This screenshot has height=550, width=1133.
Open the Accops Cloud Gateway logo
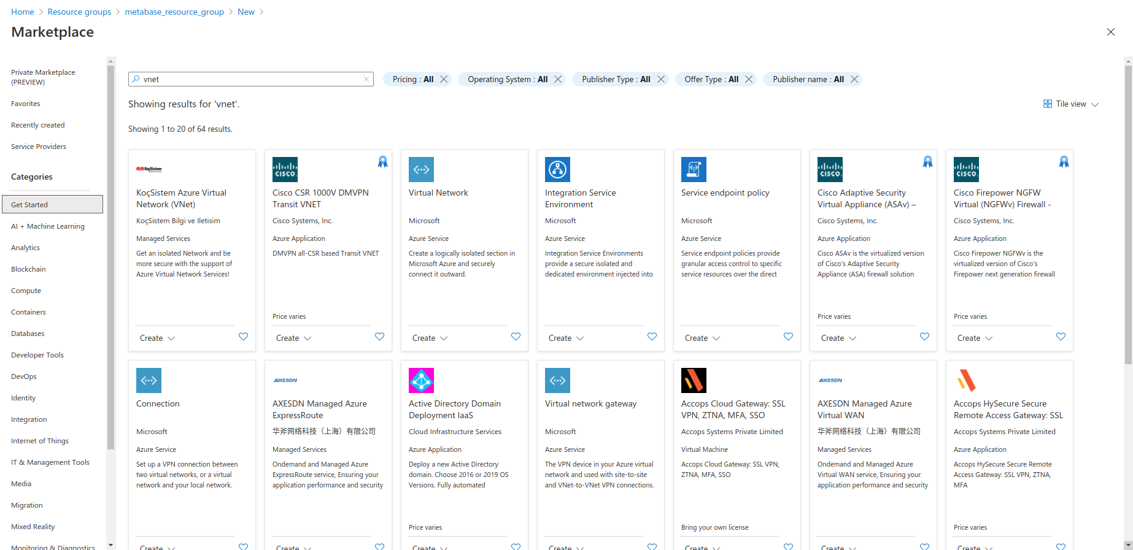(x=694, y=380)
